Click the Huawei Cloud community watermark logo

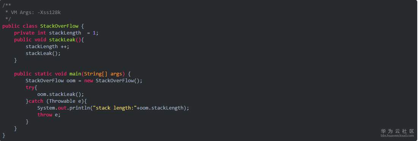point(397,131)
